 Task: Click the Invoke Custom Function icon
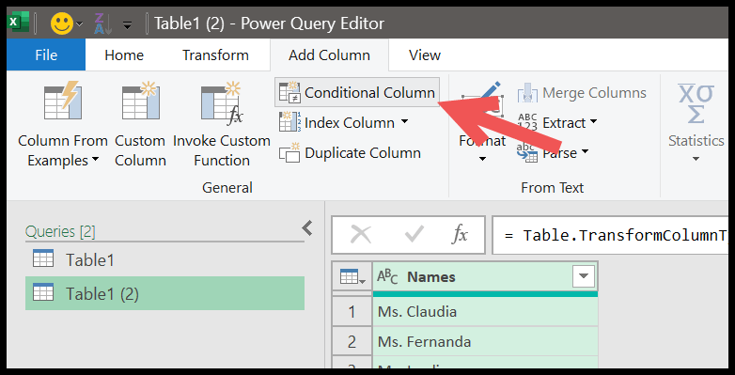[x=221, y=102]
